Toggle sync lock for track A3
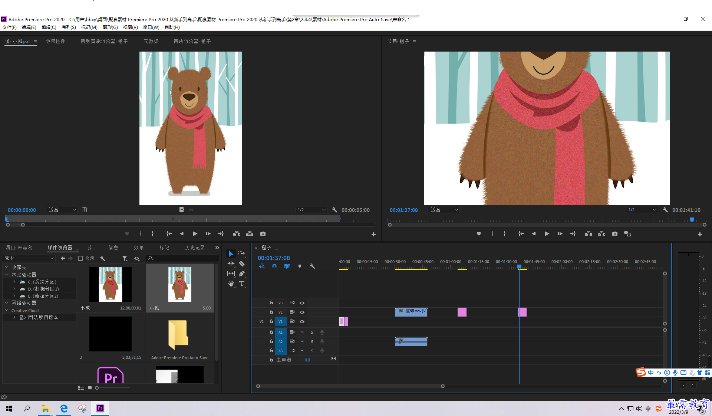This screenshot has height=416, width=712. (x=292, y=351)
